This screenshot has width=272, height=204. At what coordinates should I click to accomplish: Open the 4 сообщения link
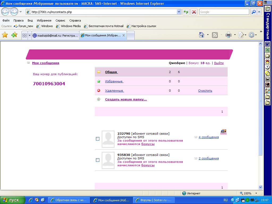point(209,137)
